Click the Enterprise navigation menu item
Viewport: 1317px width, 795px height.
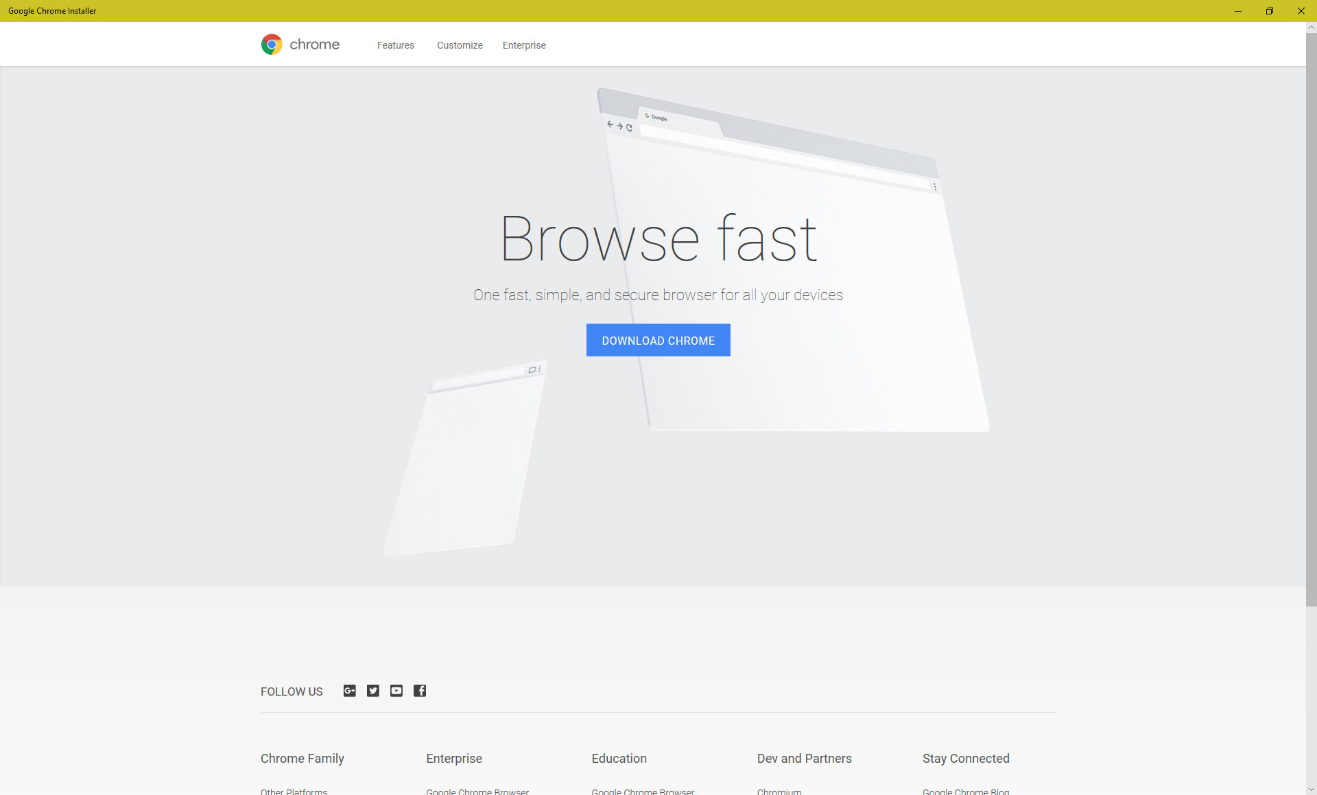[523, 44]
